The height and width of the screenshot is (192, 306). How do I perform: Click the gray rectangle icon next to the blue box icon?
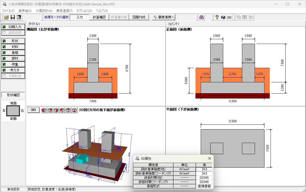click(x=229, y=17)
